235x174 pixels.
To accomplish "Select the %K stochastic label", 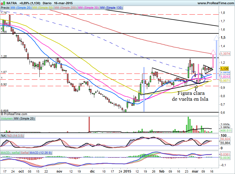I will (x=3, y=136).
